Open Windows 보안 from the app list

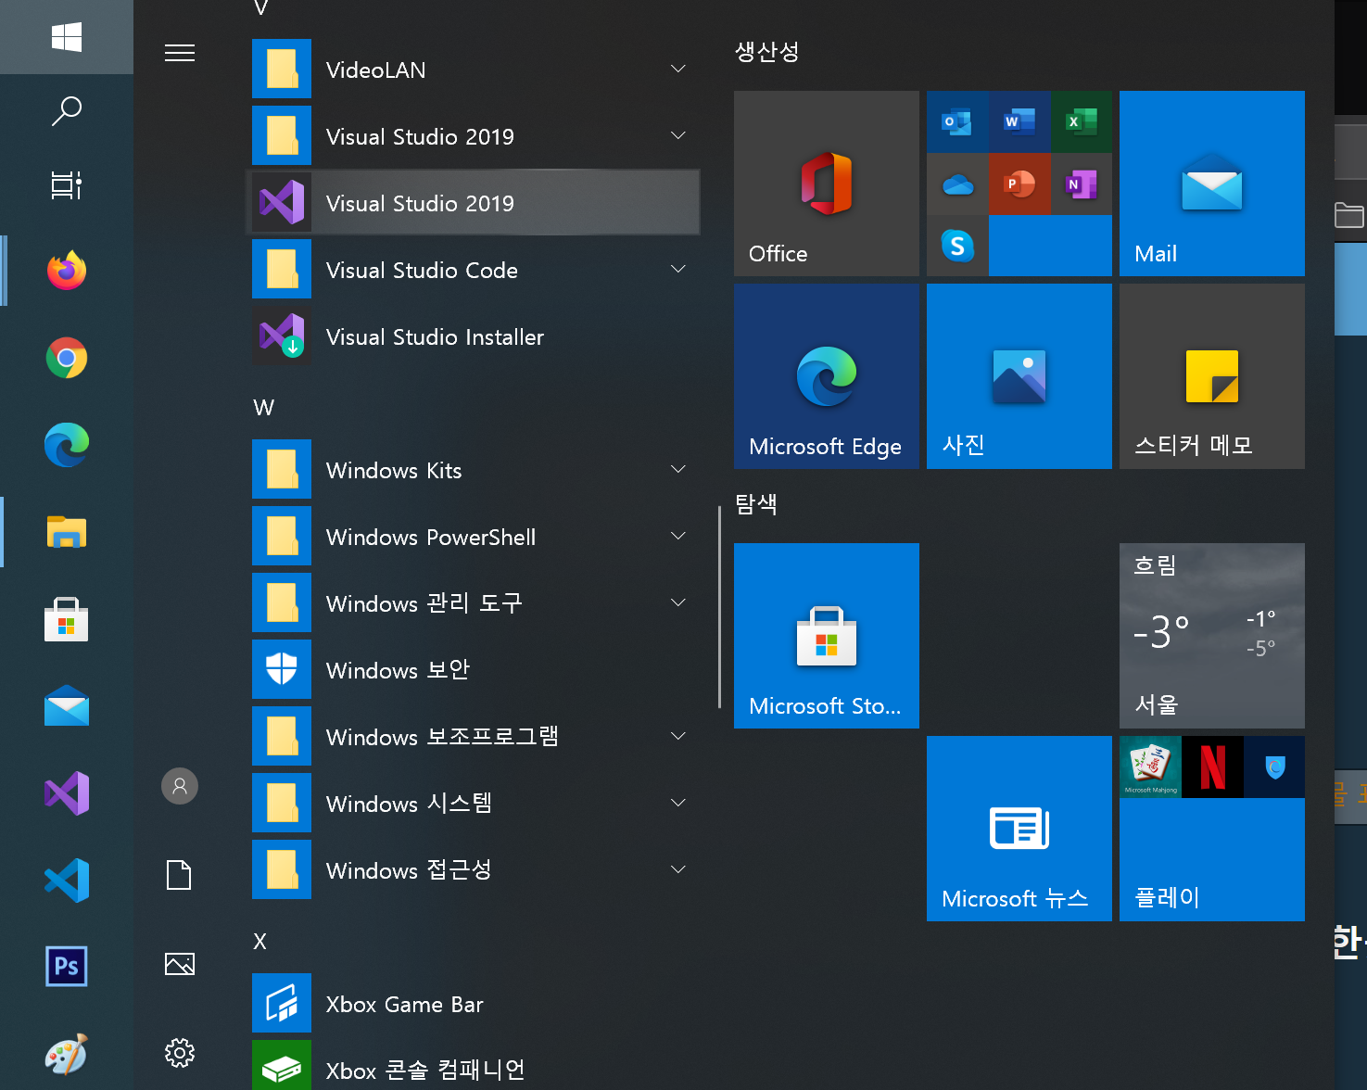tap(473, 670)
